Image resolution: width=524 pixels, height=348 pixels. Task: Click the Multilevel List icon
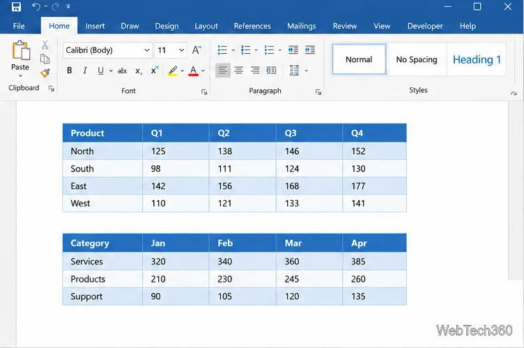point(269,50)
